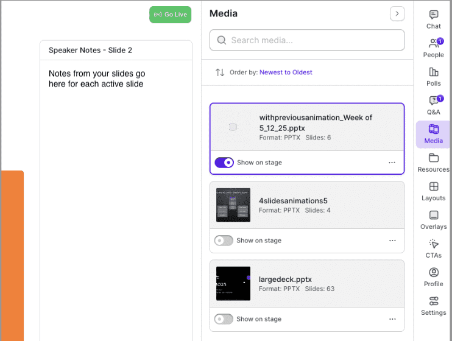Open the Overlays panel icon
Screen dimensions: 452x341
coord(433,216)
